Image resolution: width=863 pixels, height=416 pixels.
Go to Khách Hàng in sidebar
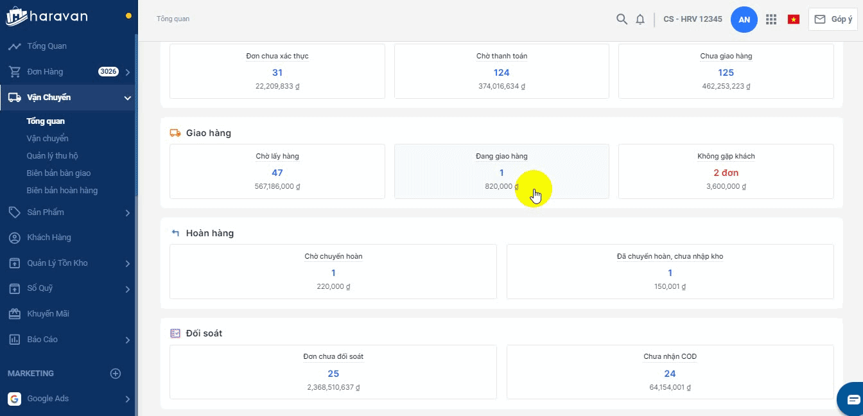48,238
